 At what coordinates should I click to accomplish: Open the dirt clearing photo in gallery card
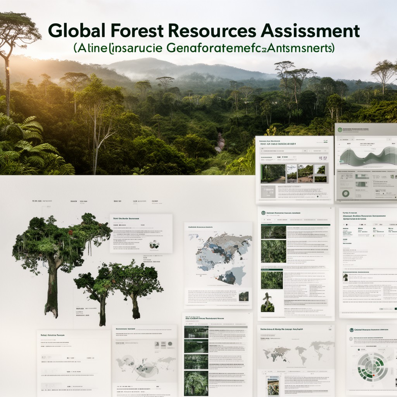tap(305, 174)
